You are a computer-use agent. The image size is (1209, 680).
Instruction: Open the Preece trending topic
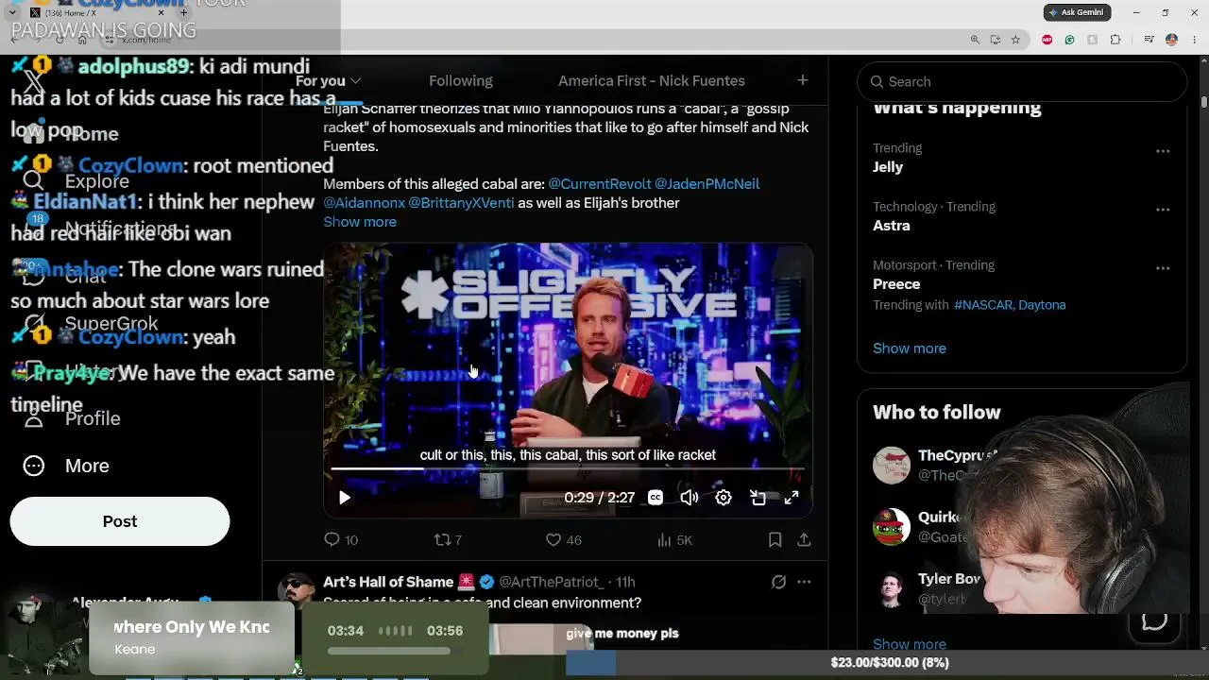pyautogui.click(x=896, y=284)
